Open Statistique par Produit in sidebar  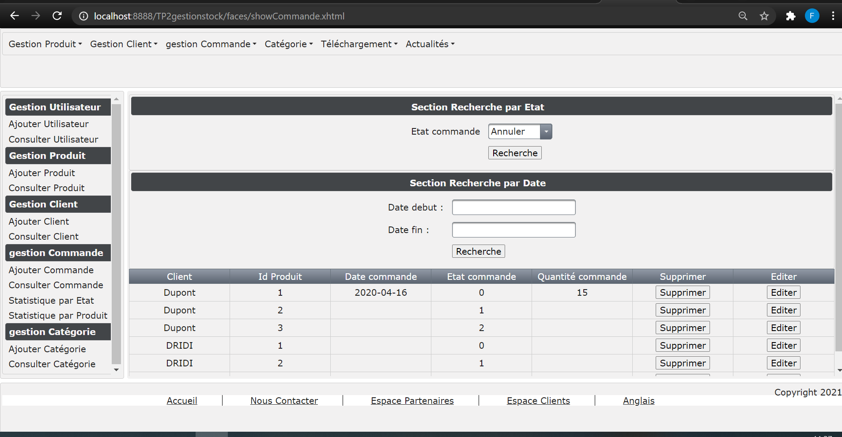(x=58, y=316)
